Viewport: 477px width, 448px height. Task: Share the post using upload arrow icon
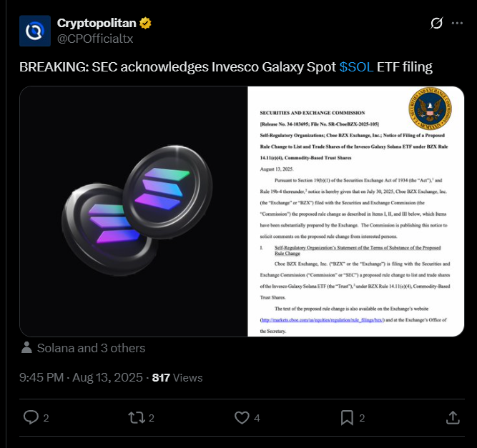453,417
